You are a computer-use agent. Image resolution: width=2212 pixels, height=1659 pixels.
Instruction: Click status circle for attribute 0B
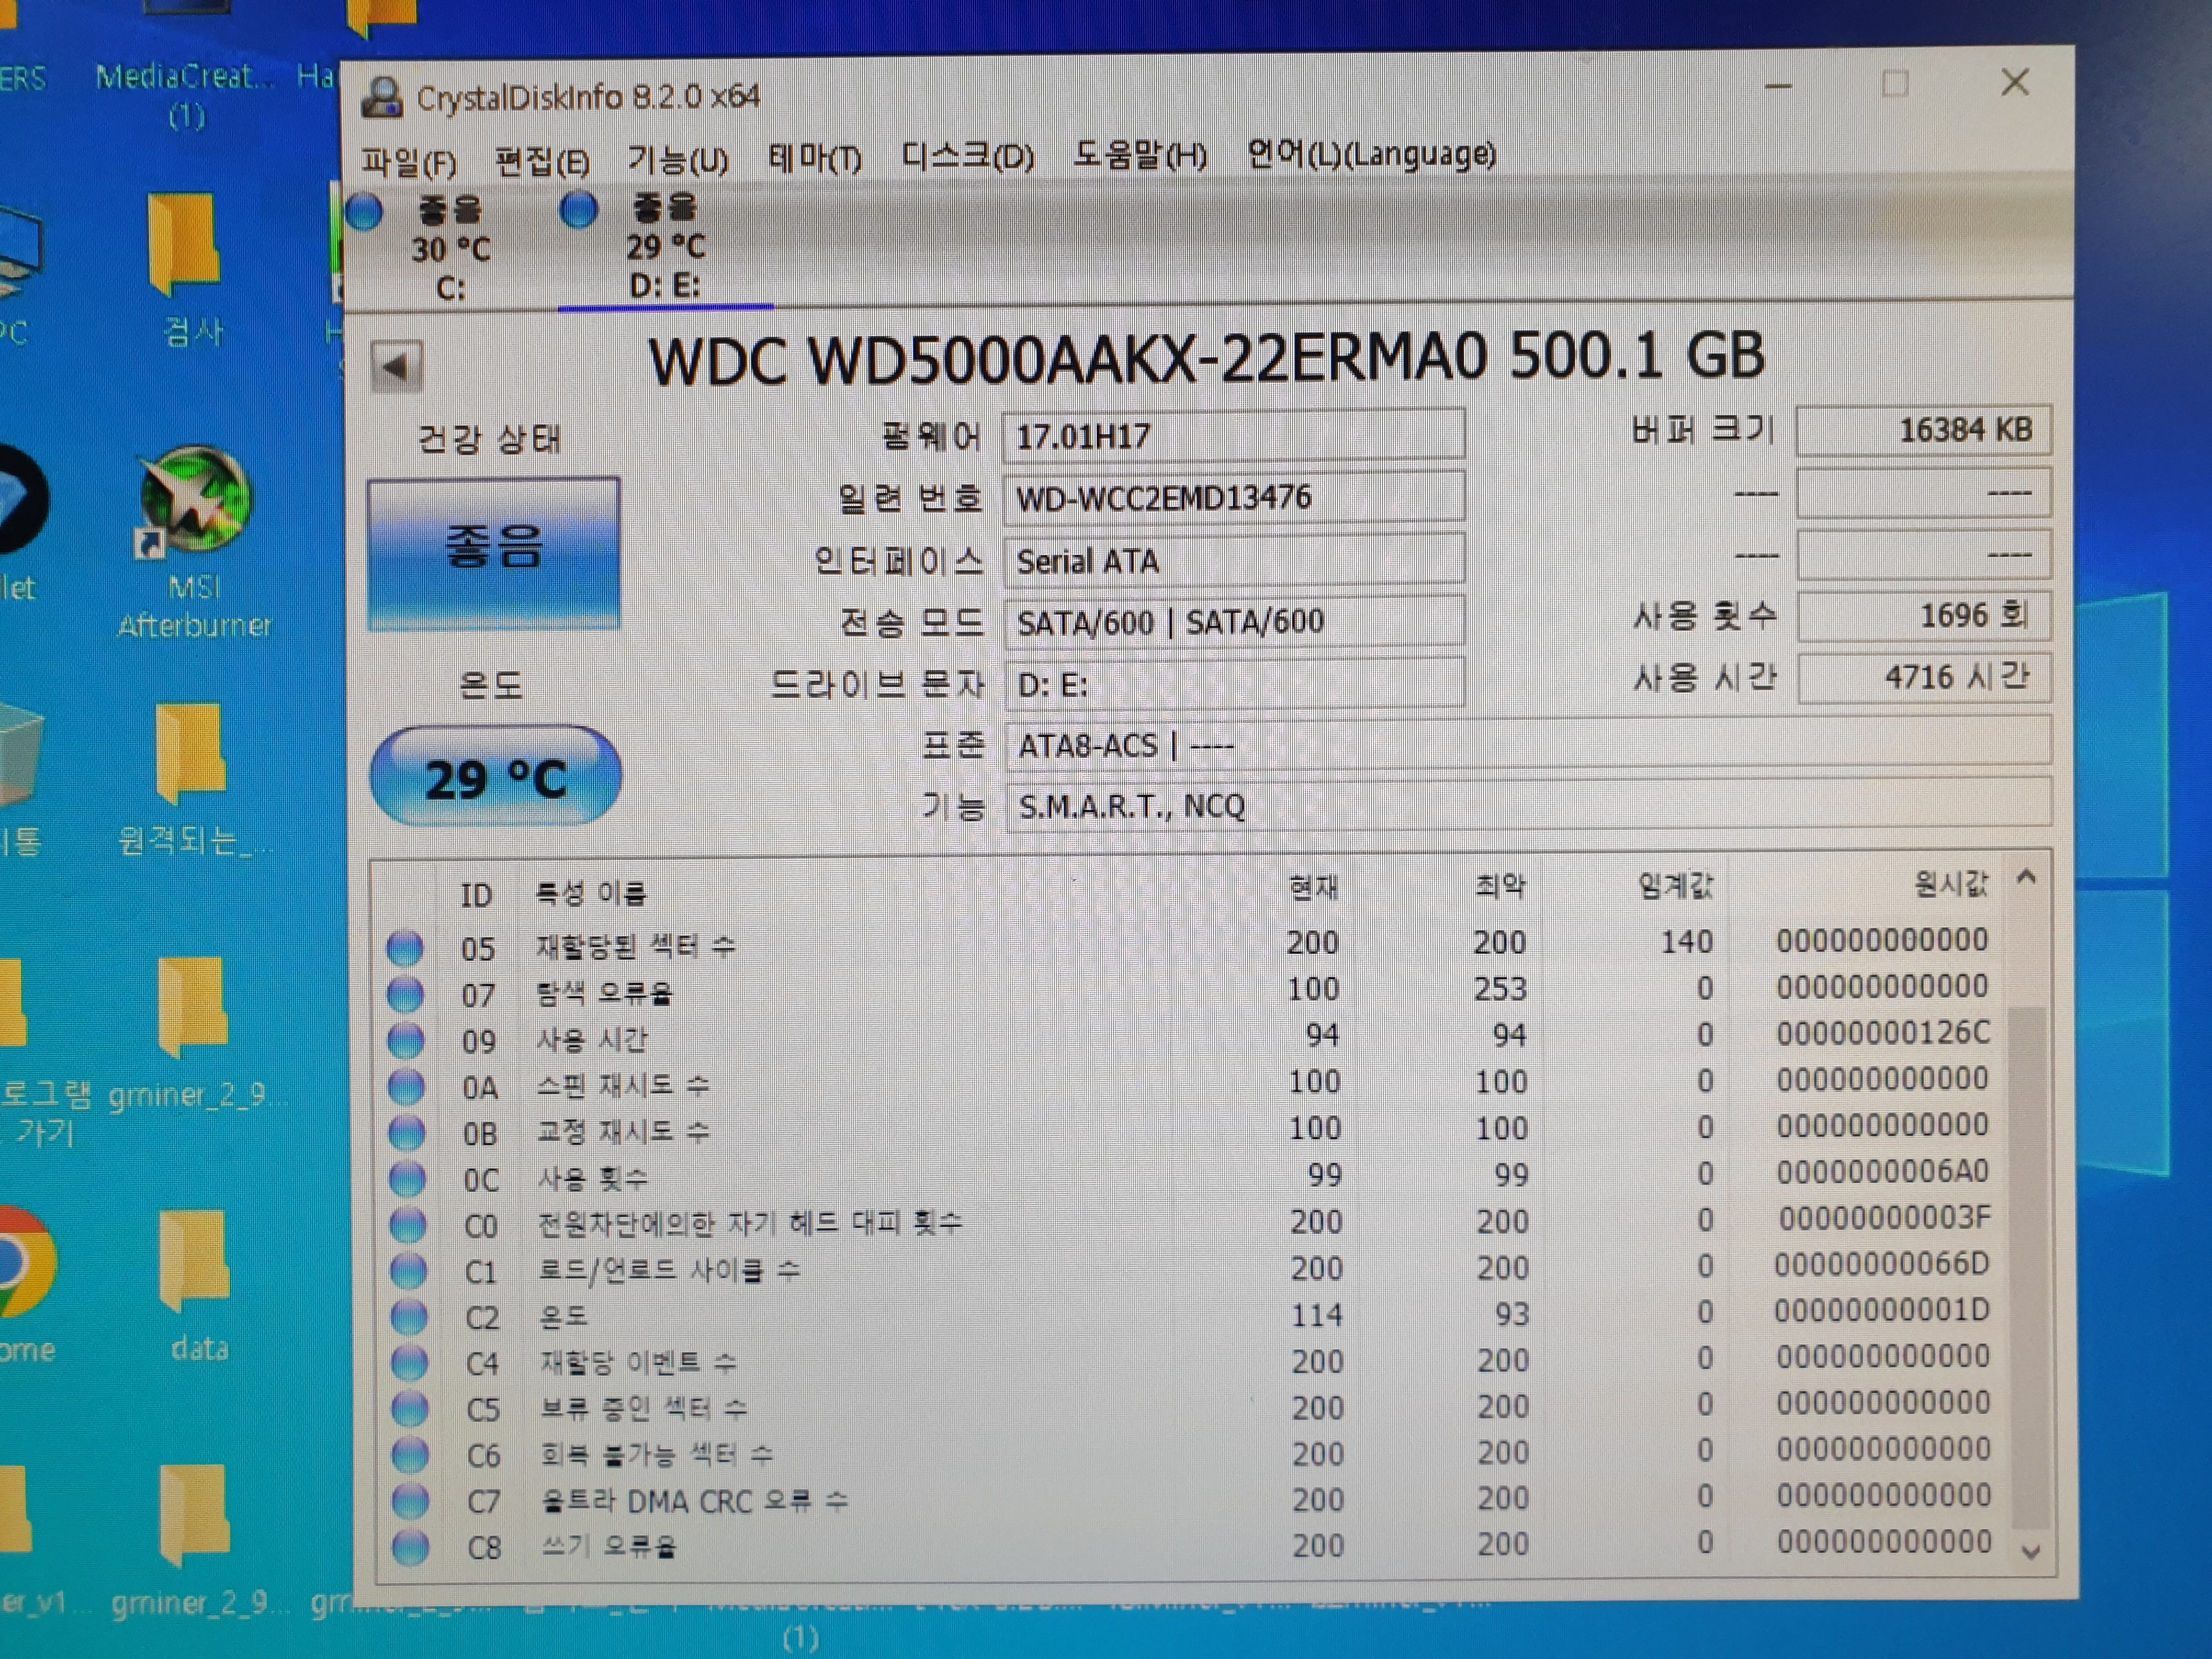coord(406,1132)
